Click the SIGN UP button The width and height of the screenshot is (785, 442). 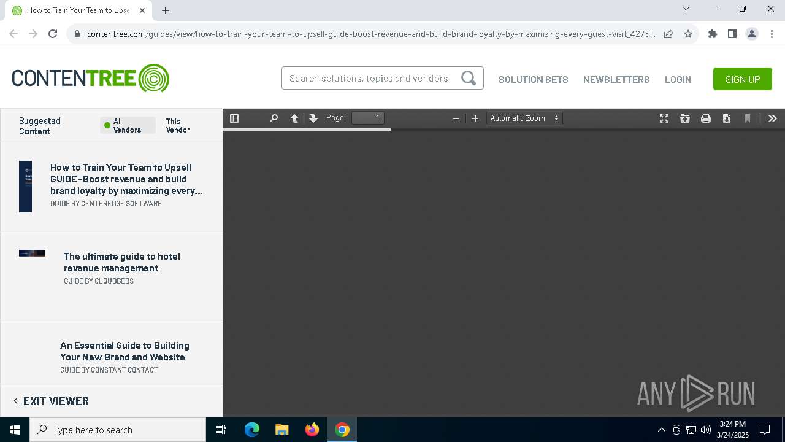click(743, 79)
